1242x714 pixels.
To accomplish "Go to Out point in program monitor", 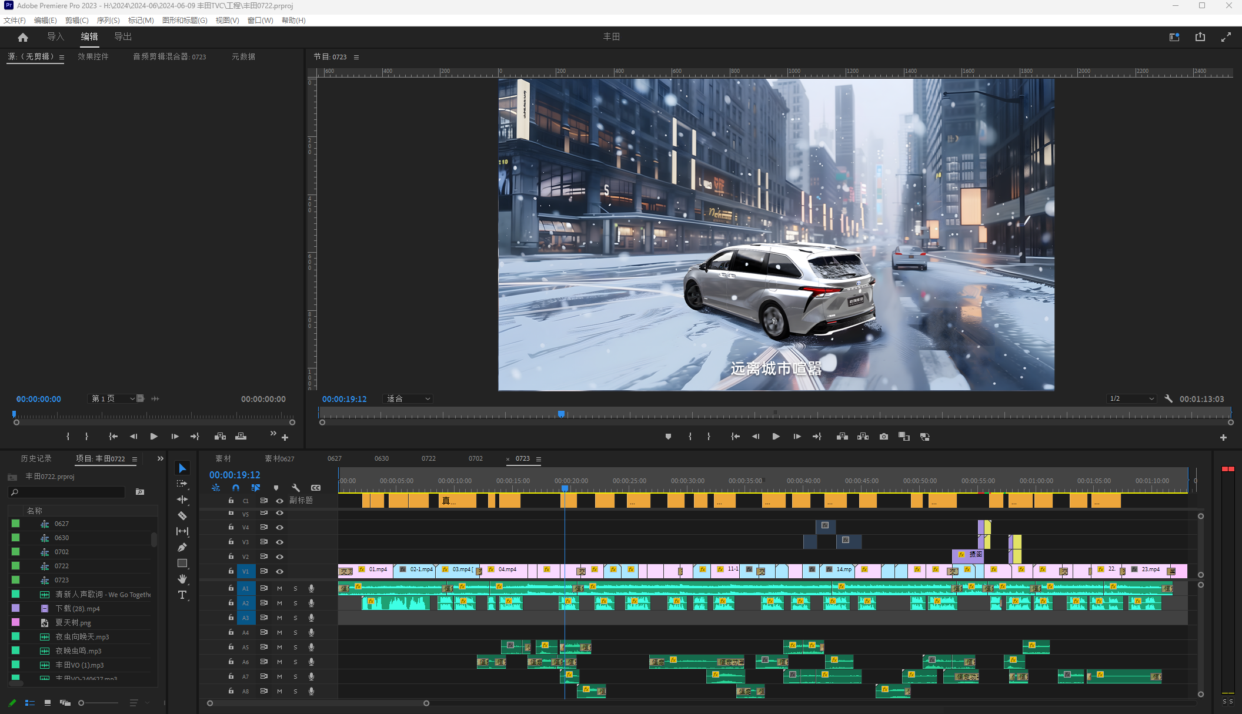I will click(x=817, y=437).
